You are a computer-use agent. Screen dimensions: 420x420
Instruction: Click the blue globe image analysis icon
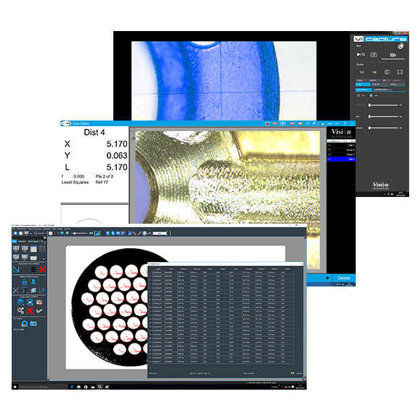point(21,302)
